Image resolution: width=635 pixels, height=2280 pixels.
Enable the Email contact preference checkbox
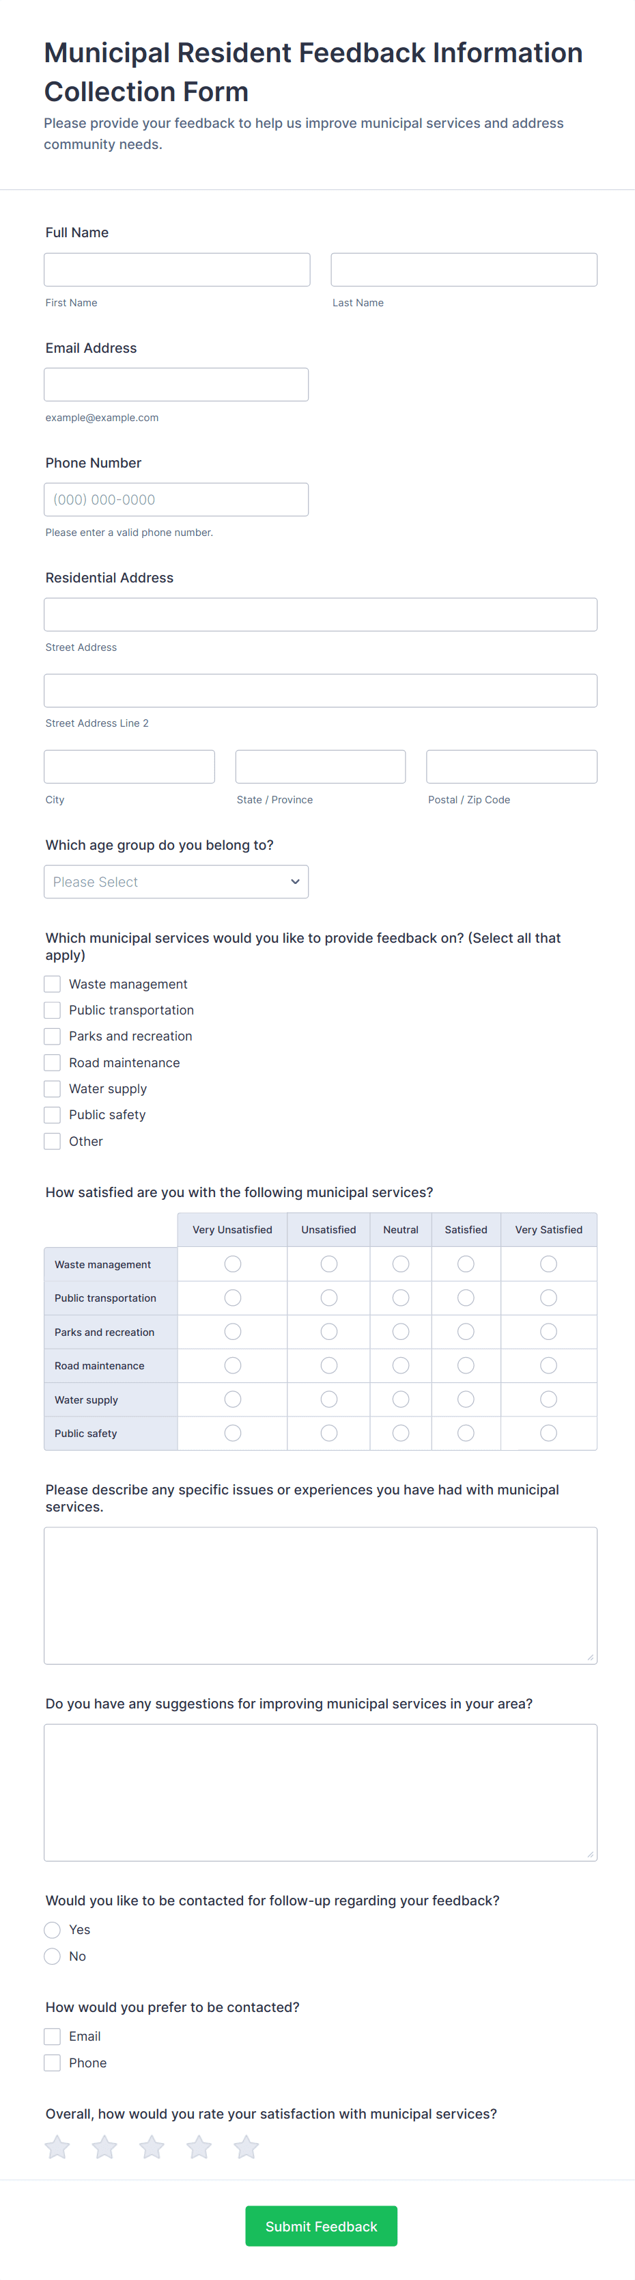(x=53, y=2036)
